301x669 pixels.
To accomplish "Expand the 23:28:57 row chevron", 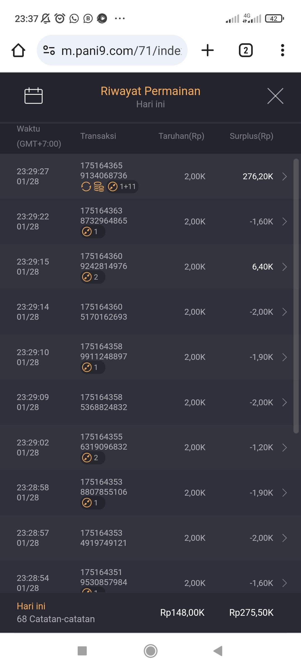I will click(x=285, y=538).
